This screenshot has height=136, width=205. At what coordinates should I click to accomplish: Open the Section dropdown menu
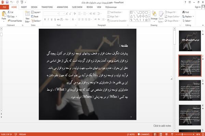point(36,21)
